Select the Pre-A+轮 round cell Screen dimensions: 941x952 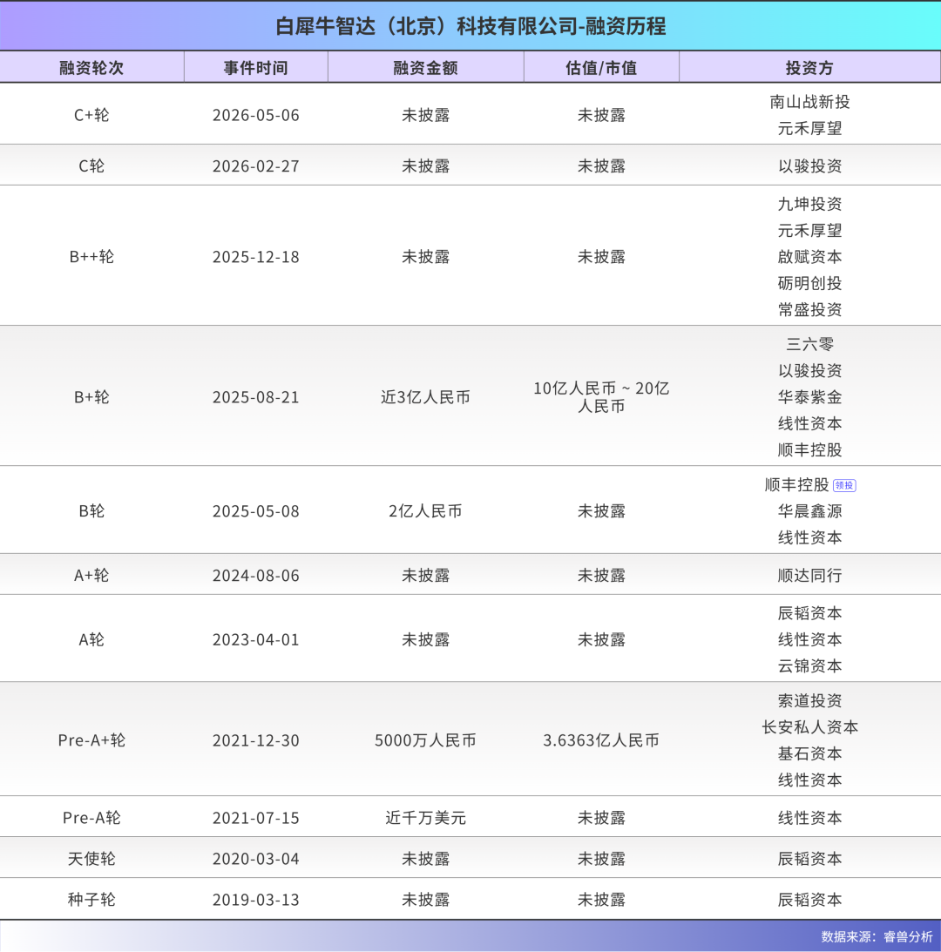coord(91,740)
